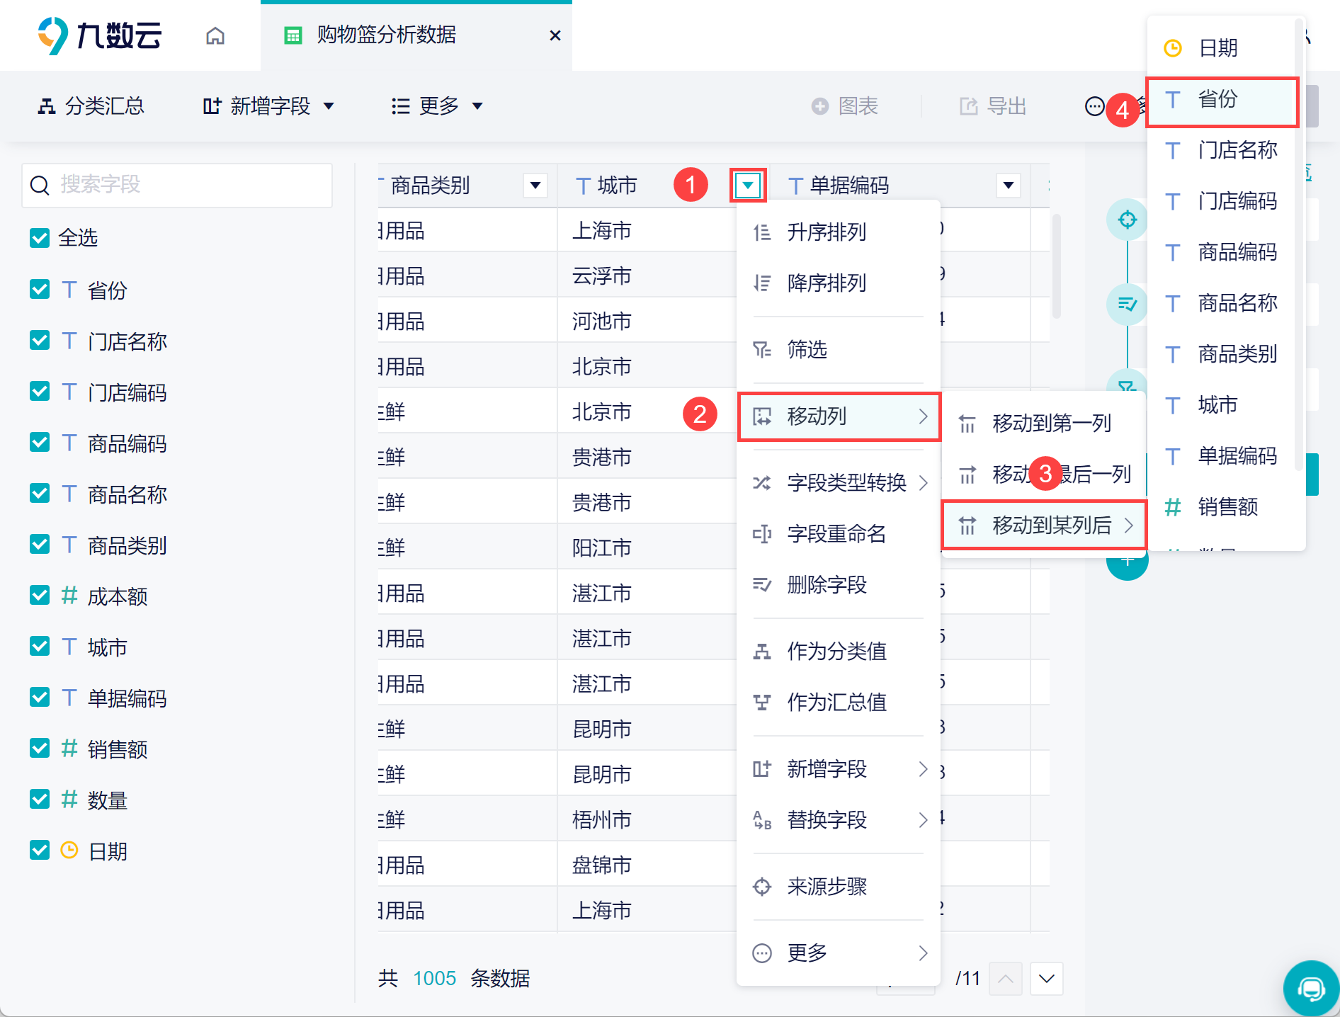Screen dimensions: 1340x1017
Task: Click the 新增字段 icon in the column menu
Action: 762,769
